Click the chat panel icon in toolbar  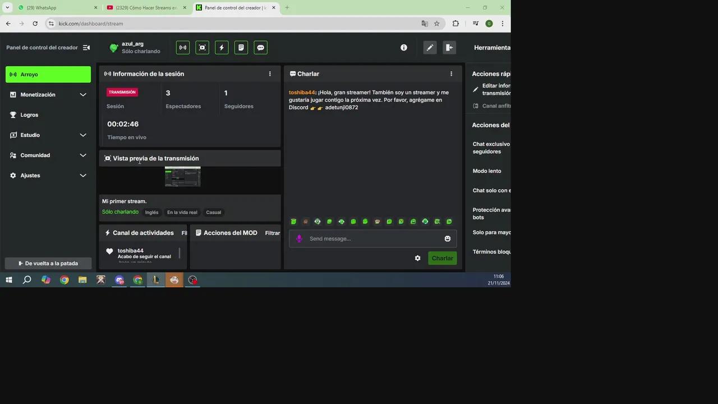(260, 48)
